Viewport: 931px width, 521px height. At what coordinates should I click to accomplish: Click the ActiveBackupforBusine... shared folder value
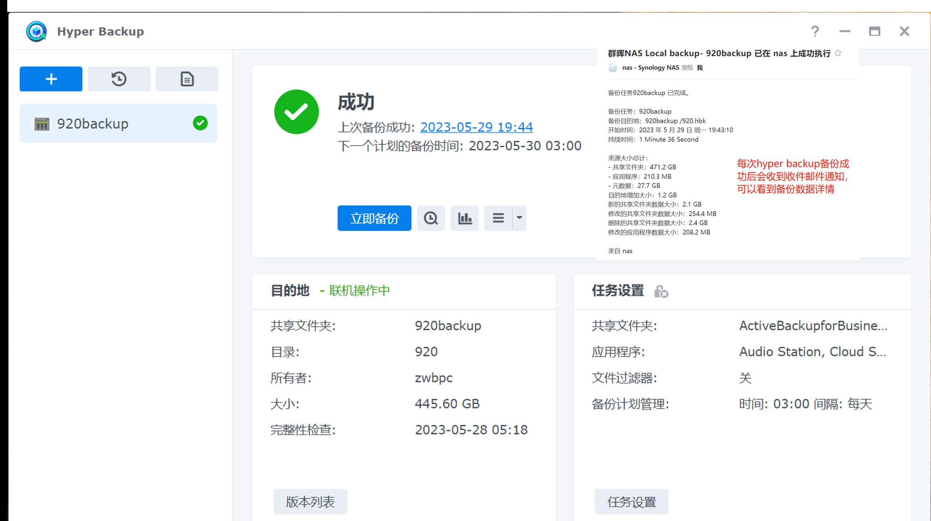pyautogui.click(x=813, y=326)
